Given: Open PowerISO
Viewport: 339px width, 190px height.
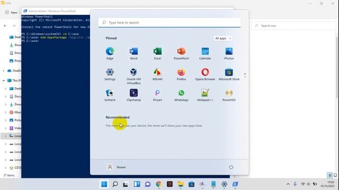Looking at the screenshot, I should pyautogui.click(x=229, y=95).
